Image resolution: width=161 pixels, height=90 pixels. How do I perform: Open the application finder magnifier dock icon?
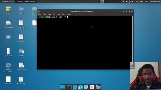tap(86, 87)
